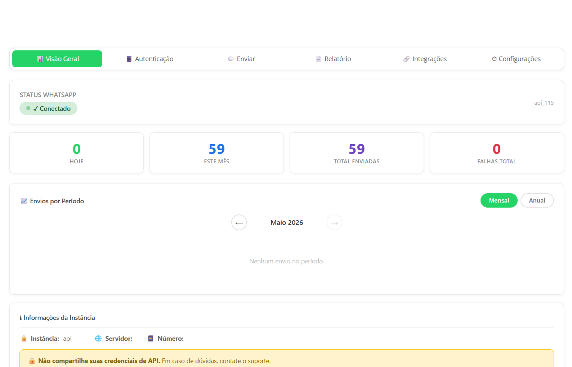Viewport: 572px width, 367px height.
Task: Click the Número label
Action: pyautogui.click(x=171, y=339)
